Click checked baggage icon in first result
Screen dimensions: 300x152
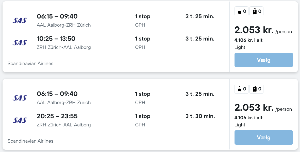point(255,11)
